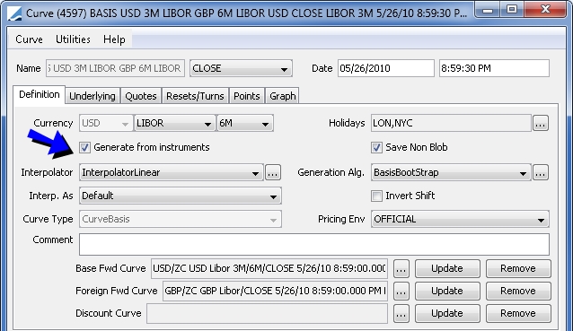573x331 pixels.
Task: Click the Date field 05/26/2010
Action: 386,68
